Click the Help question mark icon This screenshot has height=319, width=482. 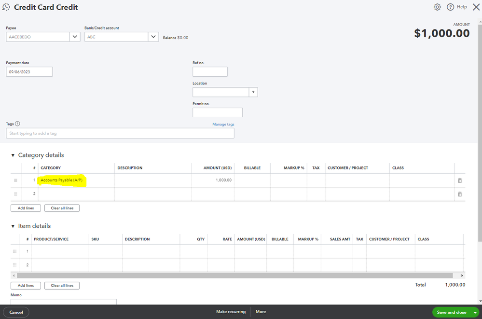point(450,7)
